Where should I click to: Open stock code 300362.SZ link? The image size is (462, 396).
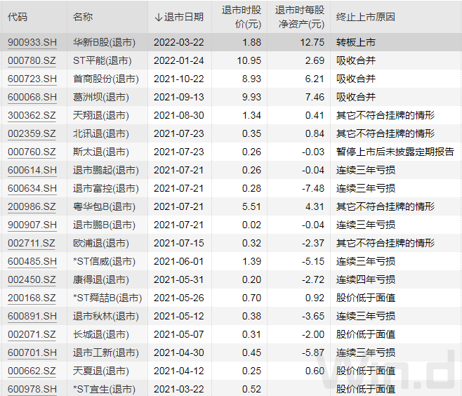32,115
